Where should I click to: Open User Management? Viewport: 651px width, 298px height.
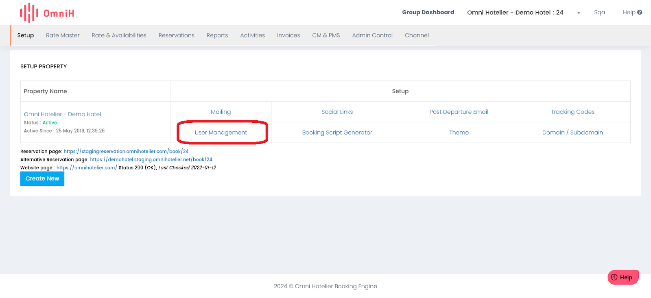click(221, 133)
